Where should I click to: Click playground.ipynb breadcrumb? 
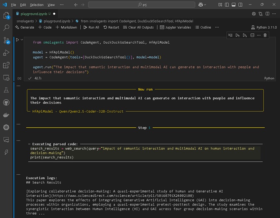coord(55,21)
